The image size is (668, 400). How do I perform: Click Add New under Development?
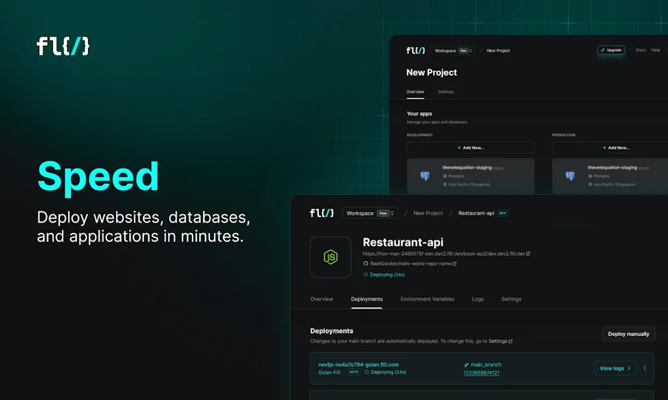coord(470,147)
